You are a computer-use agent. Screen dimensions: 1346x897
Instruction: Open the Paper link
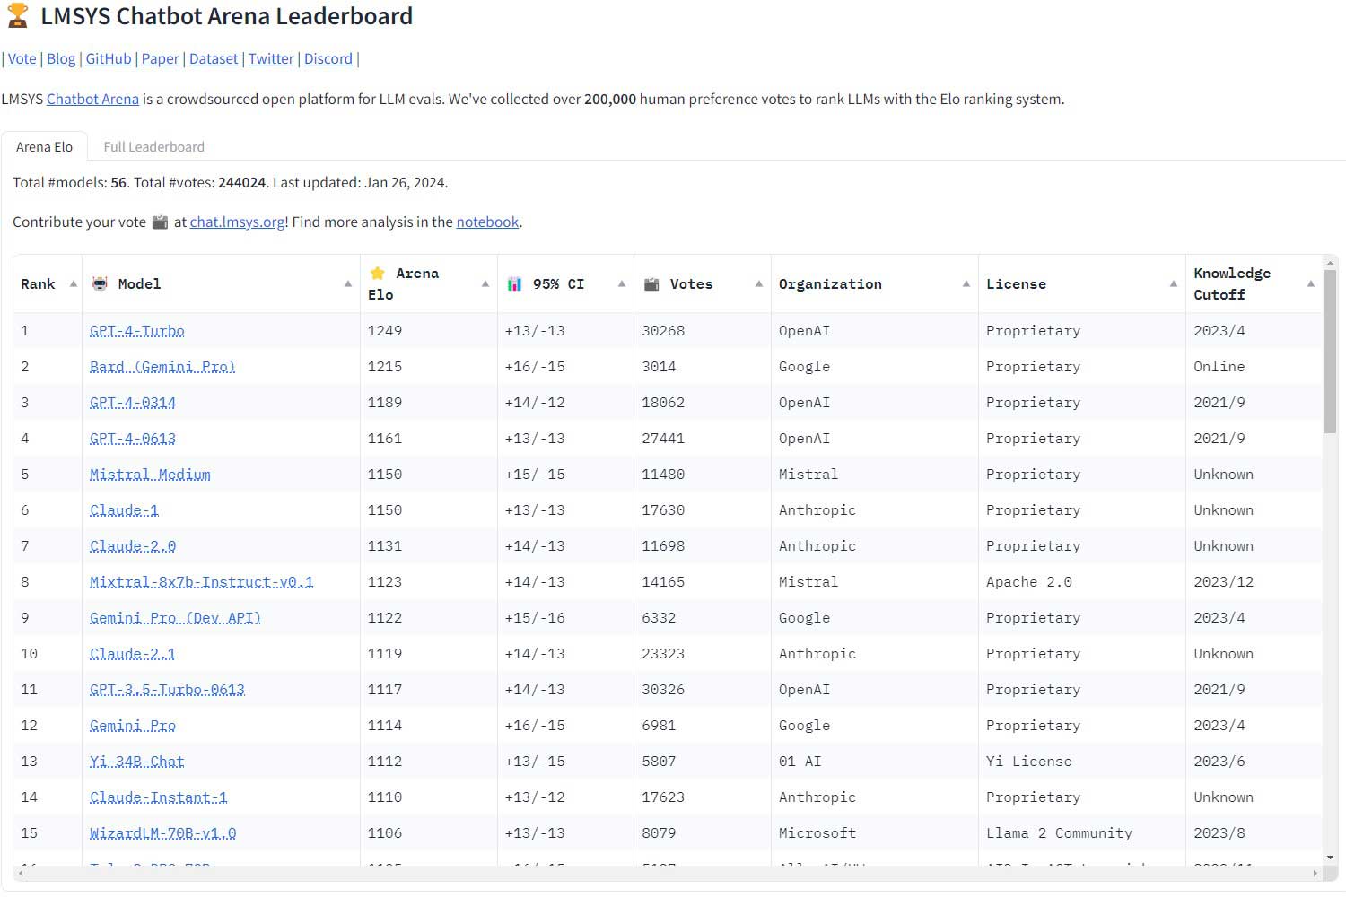(x=161, y=58)
